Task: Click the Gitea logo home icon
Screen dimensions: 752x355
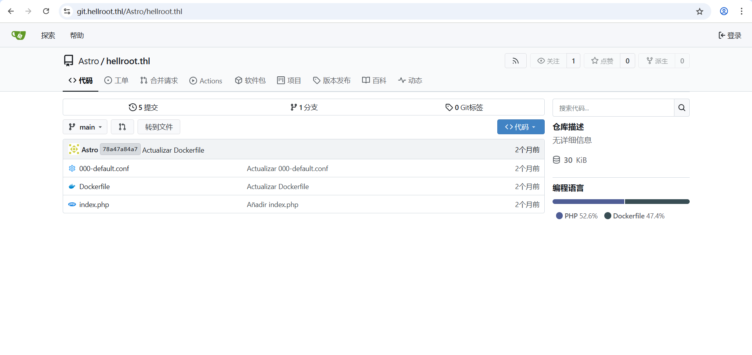Action: 18,35
